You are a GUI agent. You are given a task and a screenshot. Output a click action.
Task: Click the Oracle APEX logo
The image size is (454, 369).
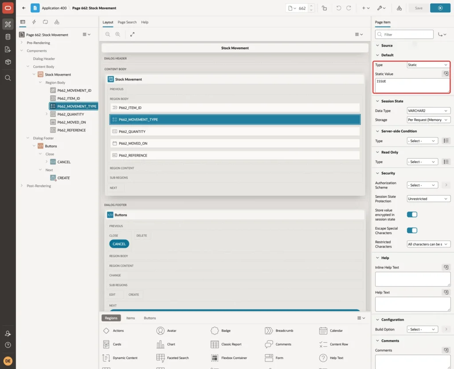8,8
